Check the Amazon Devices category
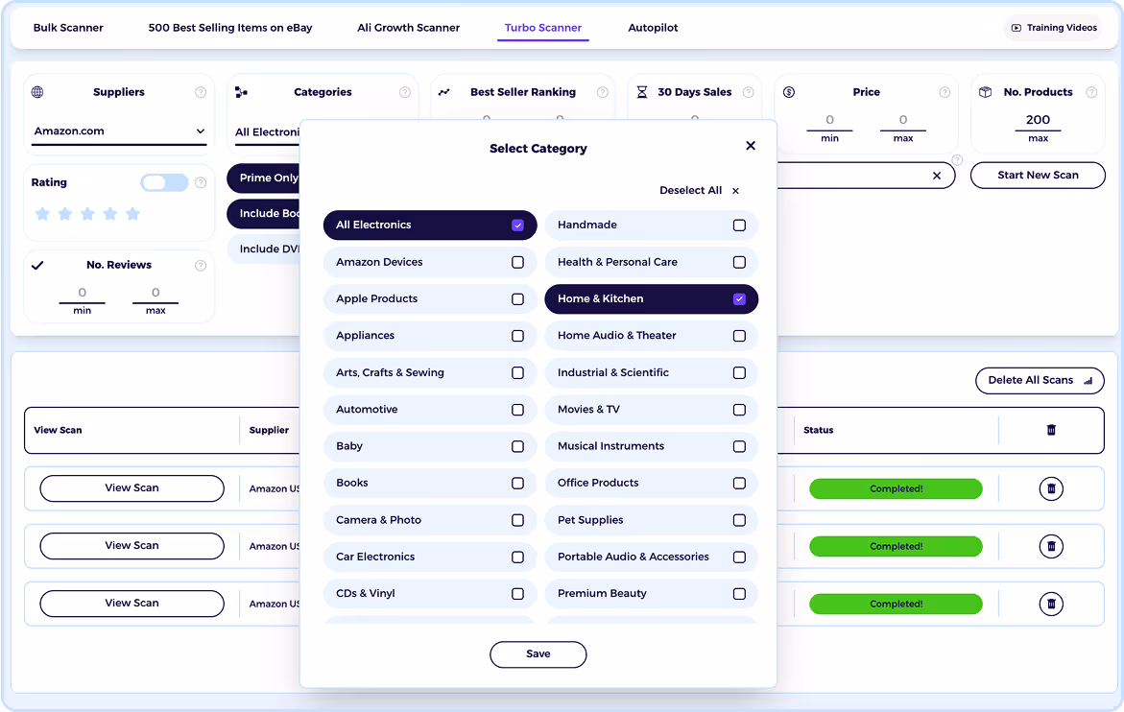This screenshot has width=1124, height=712. point(517,262)
